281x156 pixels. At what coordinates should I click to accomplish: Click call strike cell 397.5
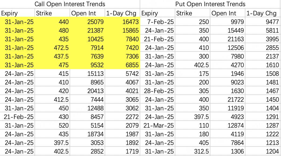(52, 143)
